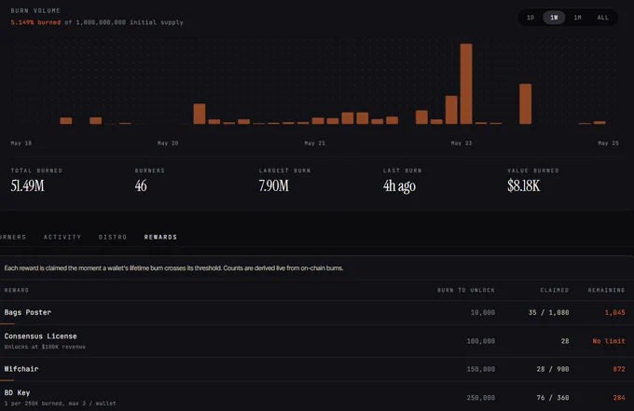Click the 28 / 900 claimed value
634x411 pixels.
point(553,369)
